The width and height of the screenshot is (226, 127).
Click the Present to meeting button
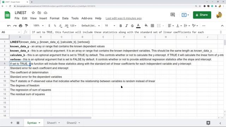click(185, 15)
